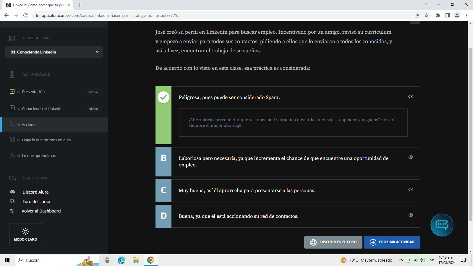Switch to Modo Claro theme
Viewport: 473px width, 266px height.
[x=25, y=235]
